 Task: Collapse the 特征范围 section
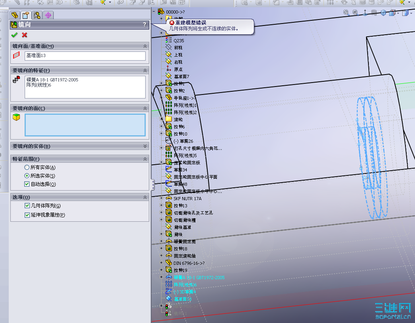145,159
